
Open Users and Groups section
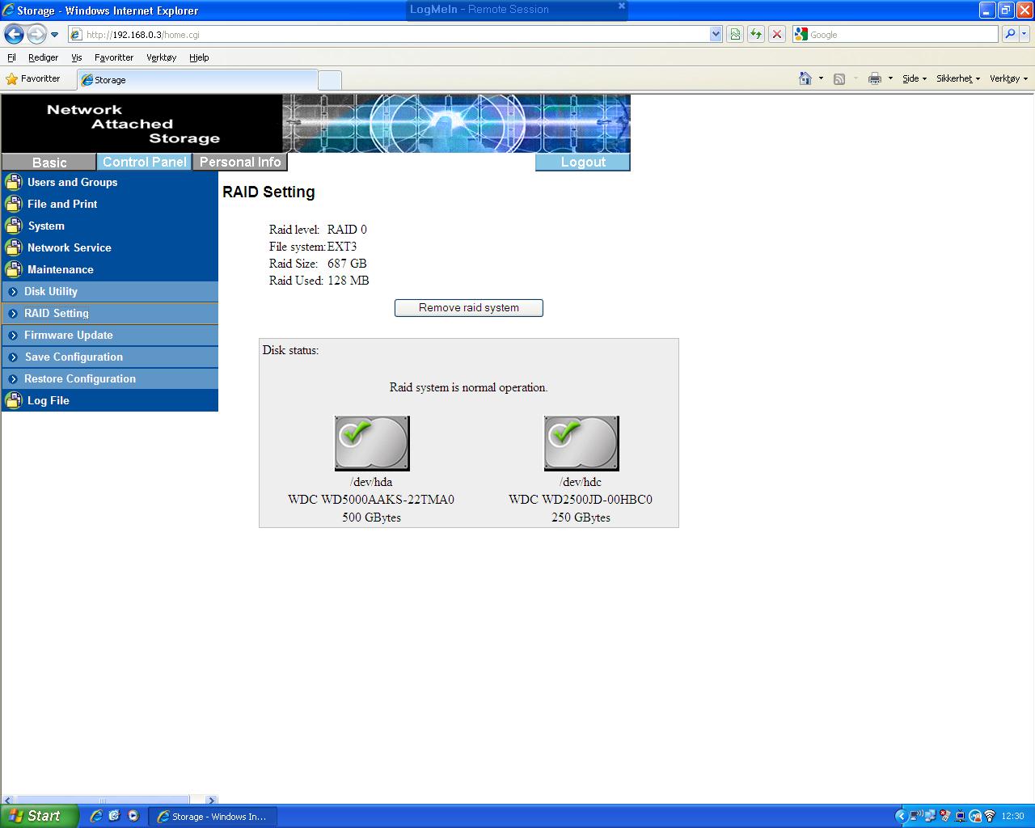pos(72,182)
